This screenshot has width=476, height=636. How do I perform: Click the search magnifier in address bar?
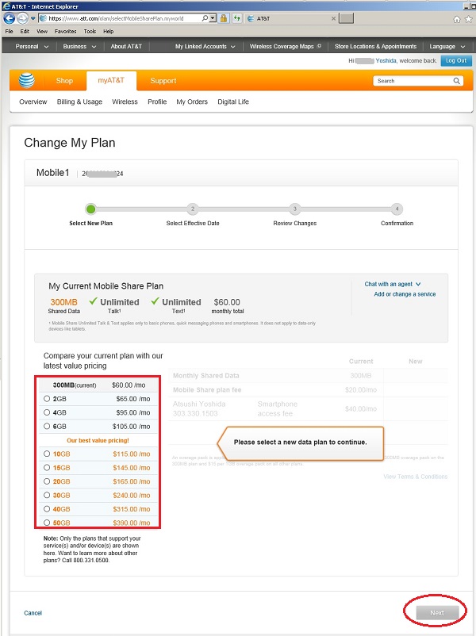(x=205, y=18)
